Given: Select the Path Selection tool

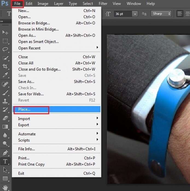Looking at the screenshot, I should (x=5, y=170).
